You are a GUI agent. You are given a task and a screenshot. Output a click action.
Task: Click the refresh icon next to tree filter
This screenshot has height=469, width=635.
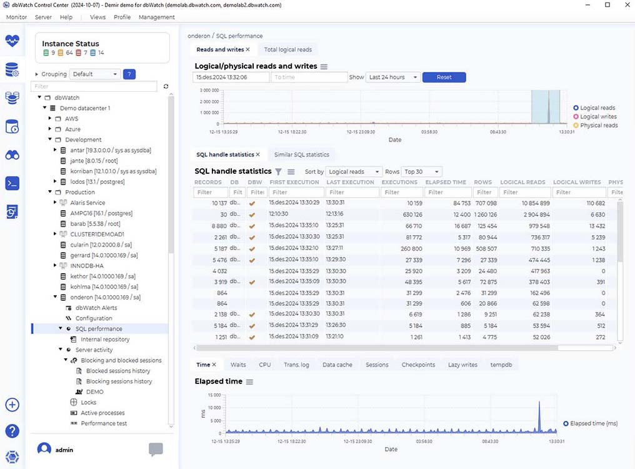(166, 86)
